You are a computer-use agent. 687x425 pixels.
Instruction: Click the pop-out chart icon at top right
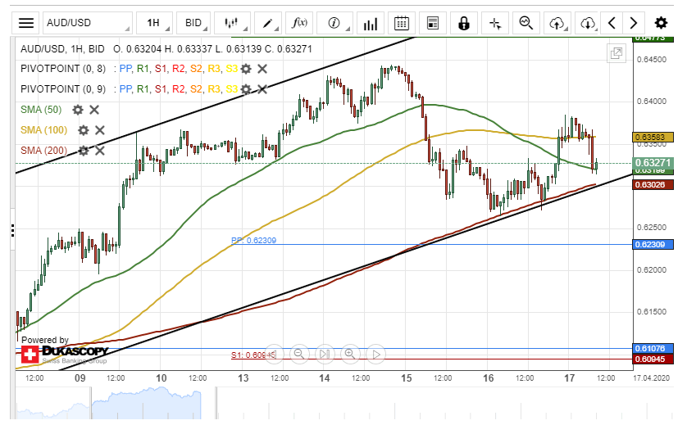coord(616,53)
